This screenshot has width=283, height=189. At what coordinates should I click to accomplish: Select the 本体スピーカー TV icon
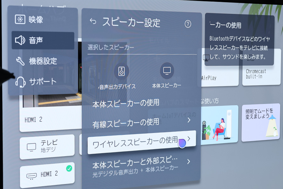167,71
